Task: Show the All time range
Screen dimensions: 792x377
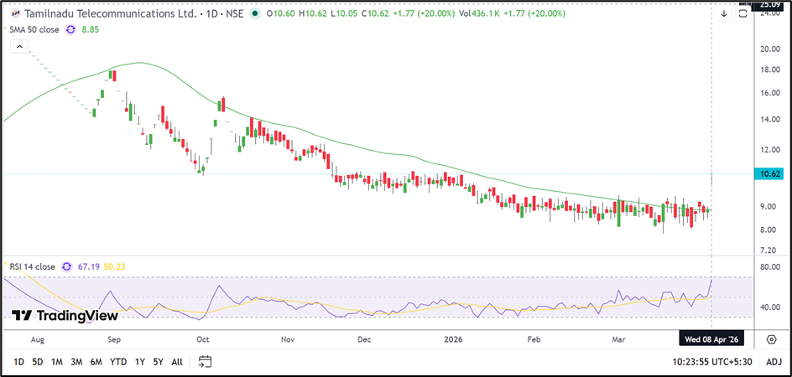Action: (177, 362)
